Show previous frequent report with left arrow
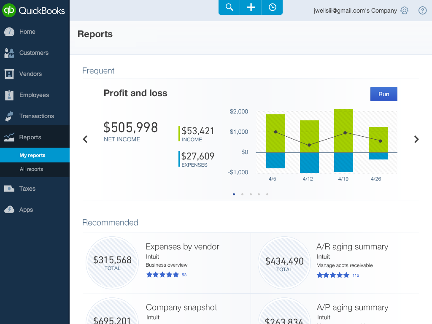 [85, 139]
